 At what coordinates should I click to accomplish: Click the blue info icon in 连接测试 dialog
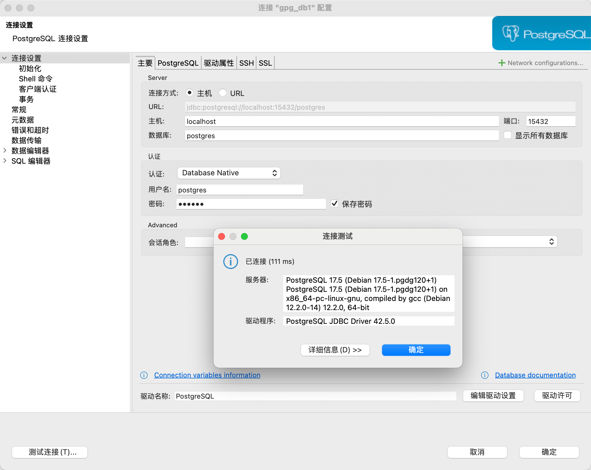point(230,262)
